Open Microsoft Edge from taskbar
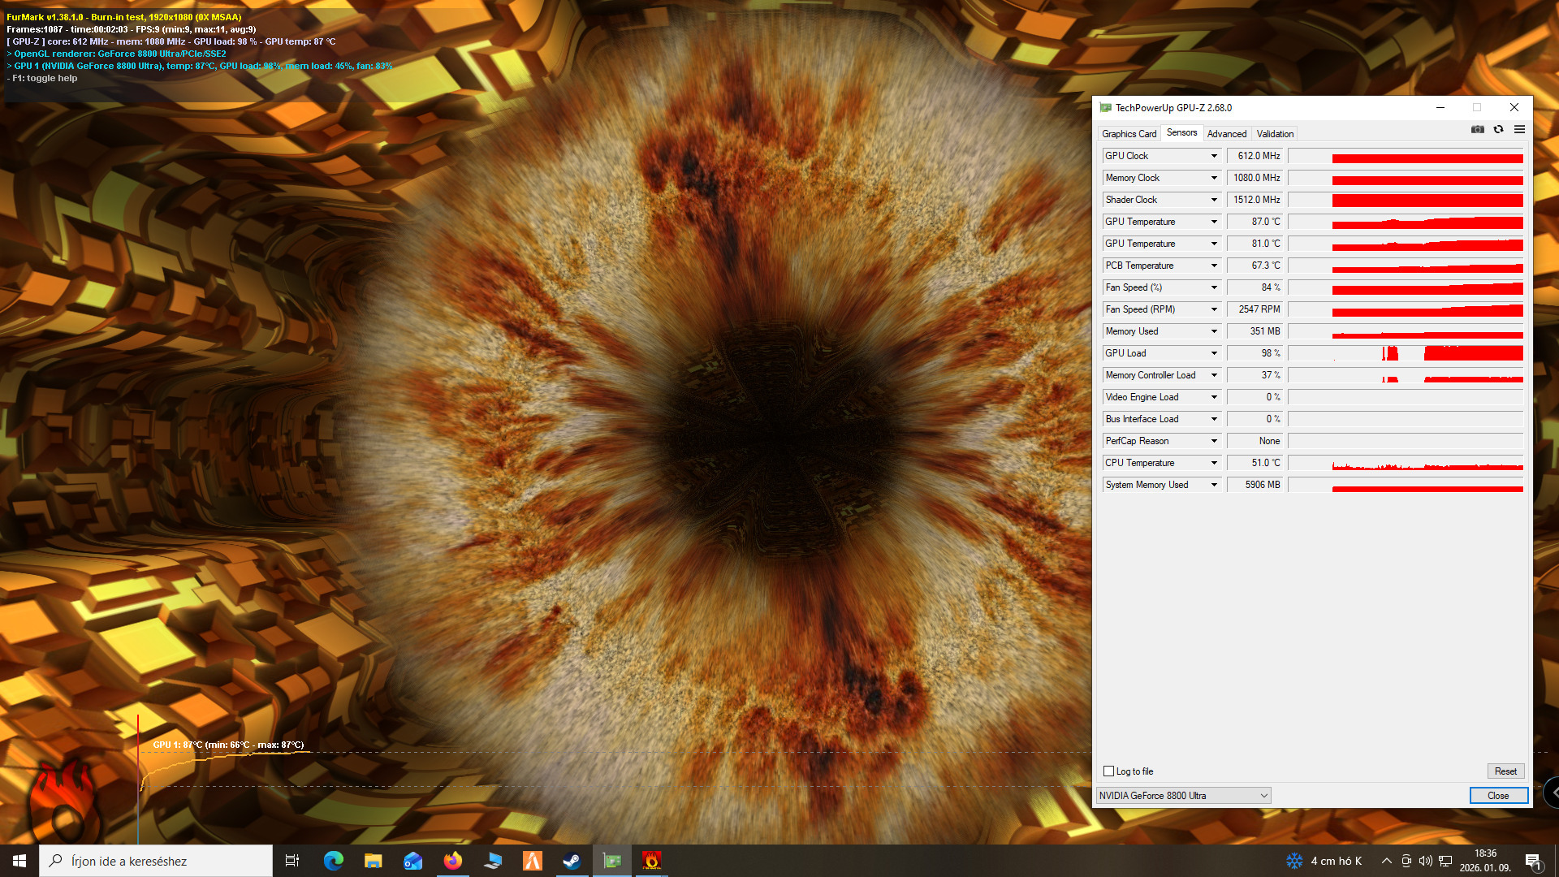 [333, 861]
